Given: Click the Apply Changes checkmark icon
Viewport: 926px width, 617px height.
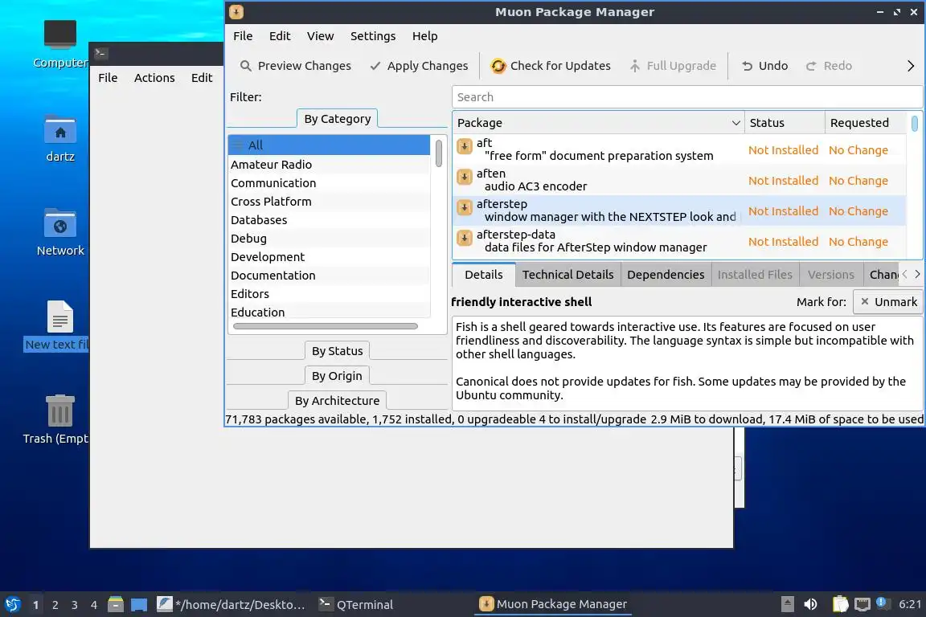Looking at the screenshot, I should [375, 66].
